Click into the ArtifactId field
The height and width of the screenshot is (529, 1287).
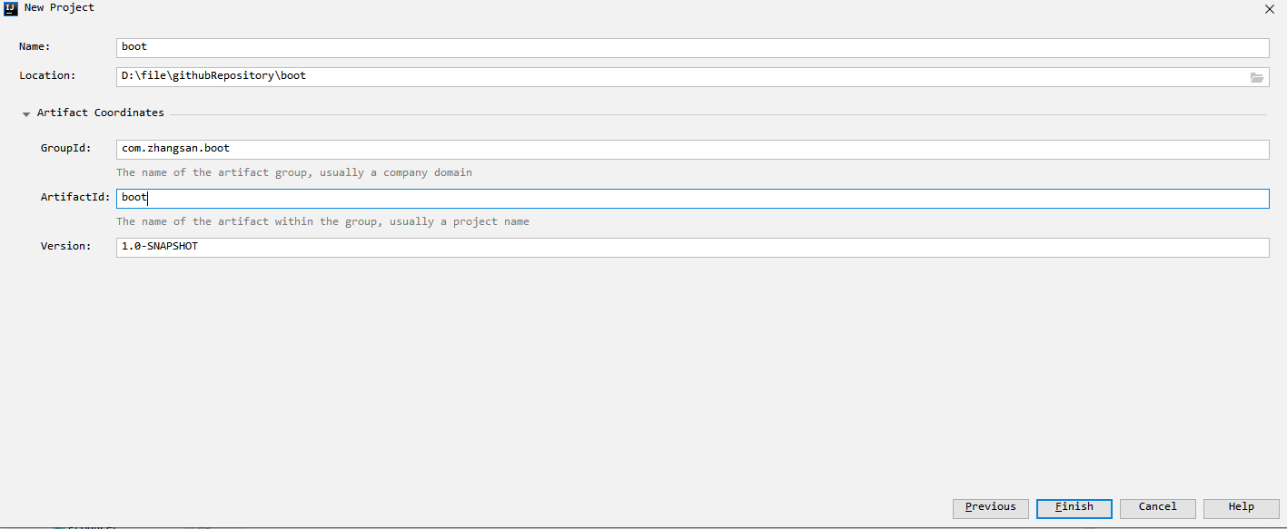pos(692,199)
